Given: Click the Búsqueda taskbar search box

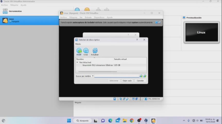Looking at the screenshot, I should coord(83,121).
